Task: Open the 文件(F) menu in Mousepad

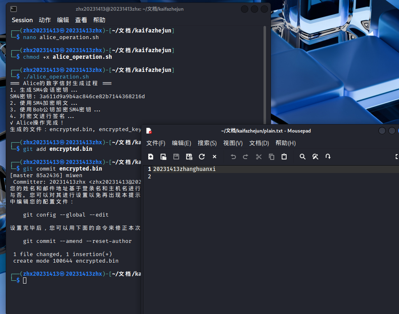Action: coord(156,143)
